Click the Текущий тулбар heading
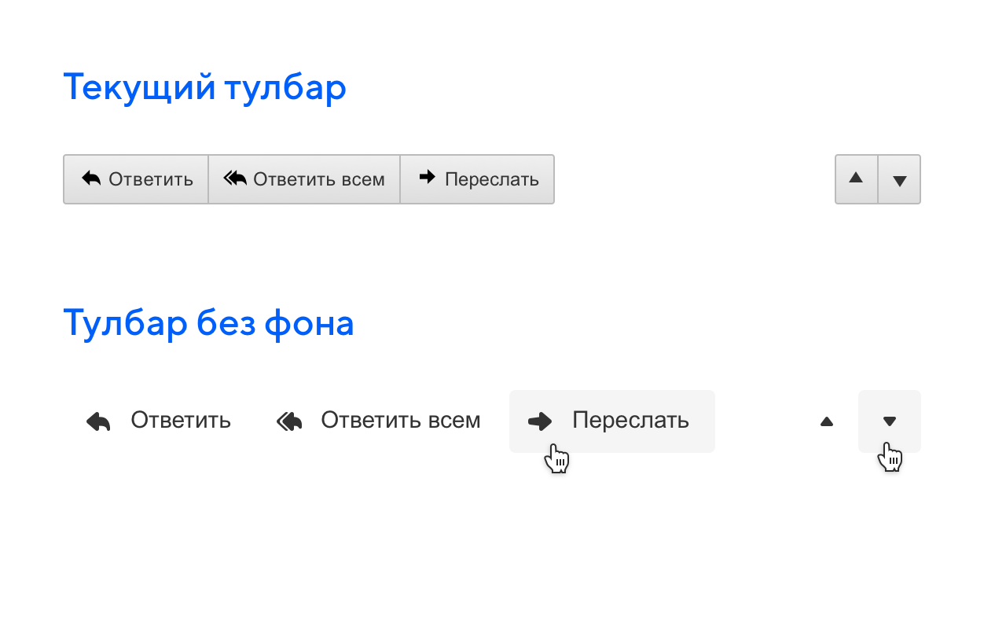 pos(204,87)
